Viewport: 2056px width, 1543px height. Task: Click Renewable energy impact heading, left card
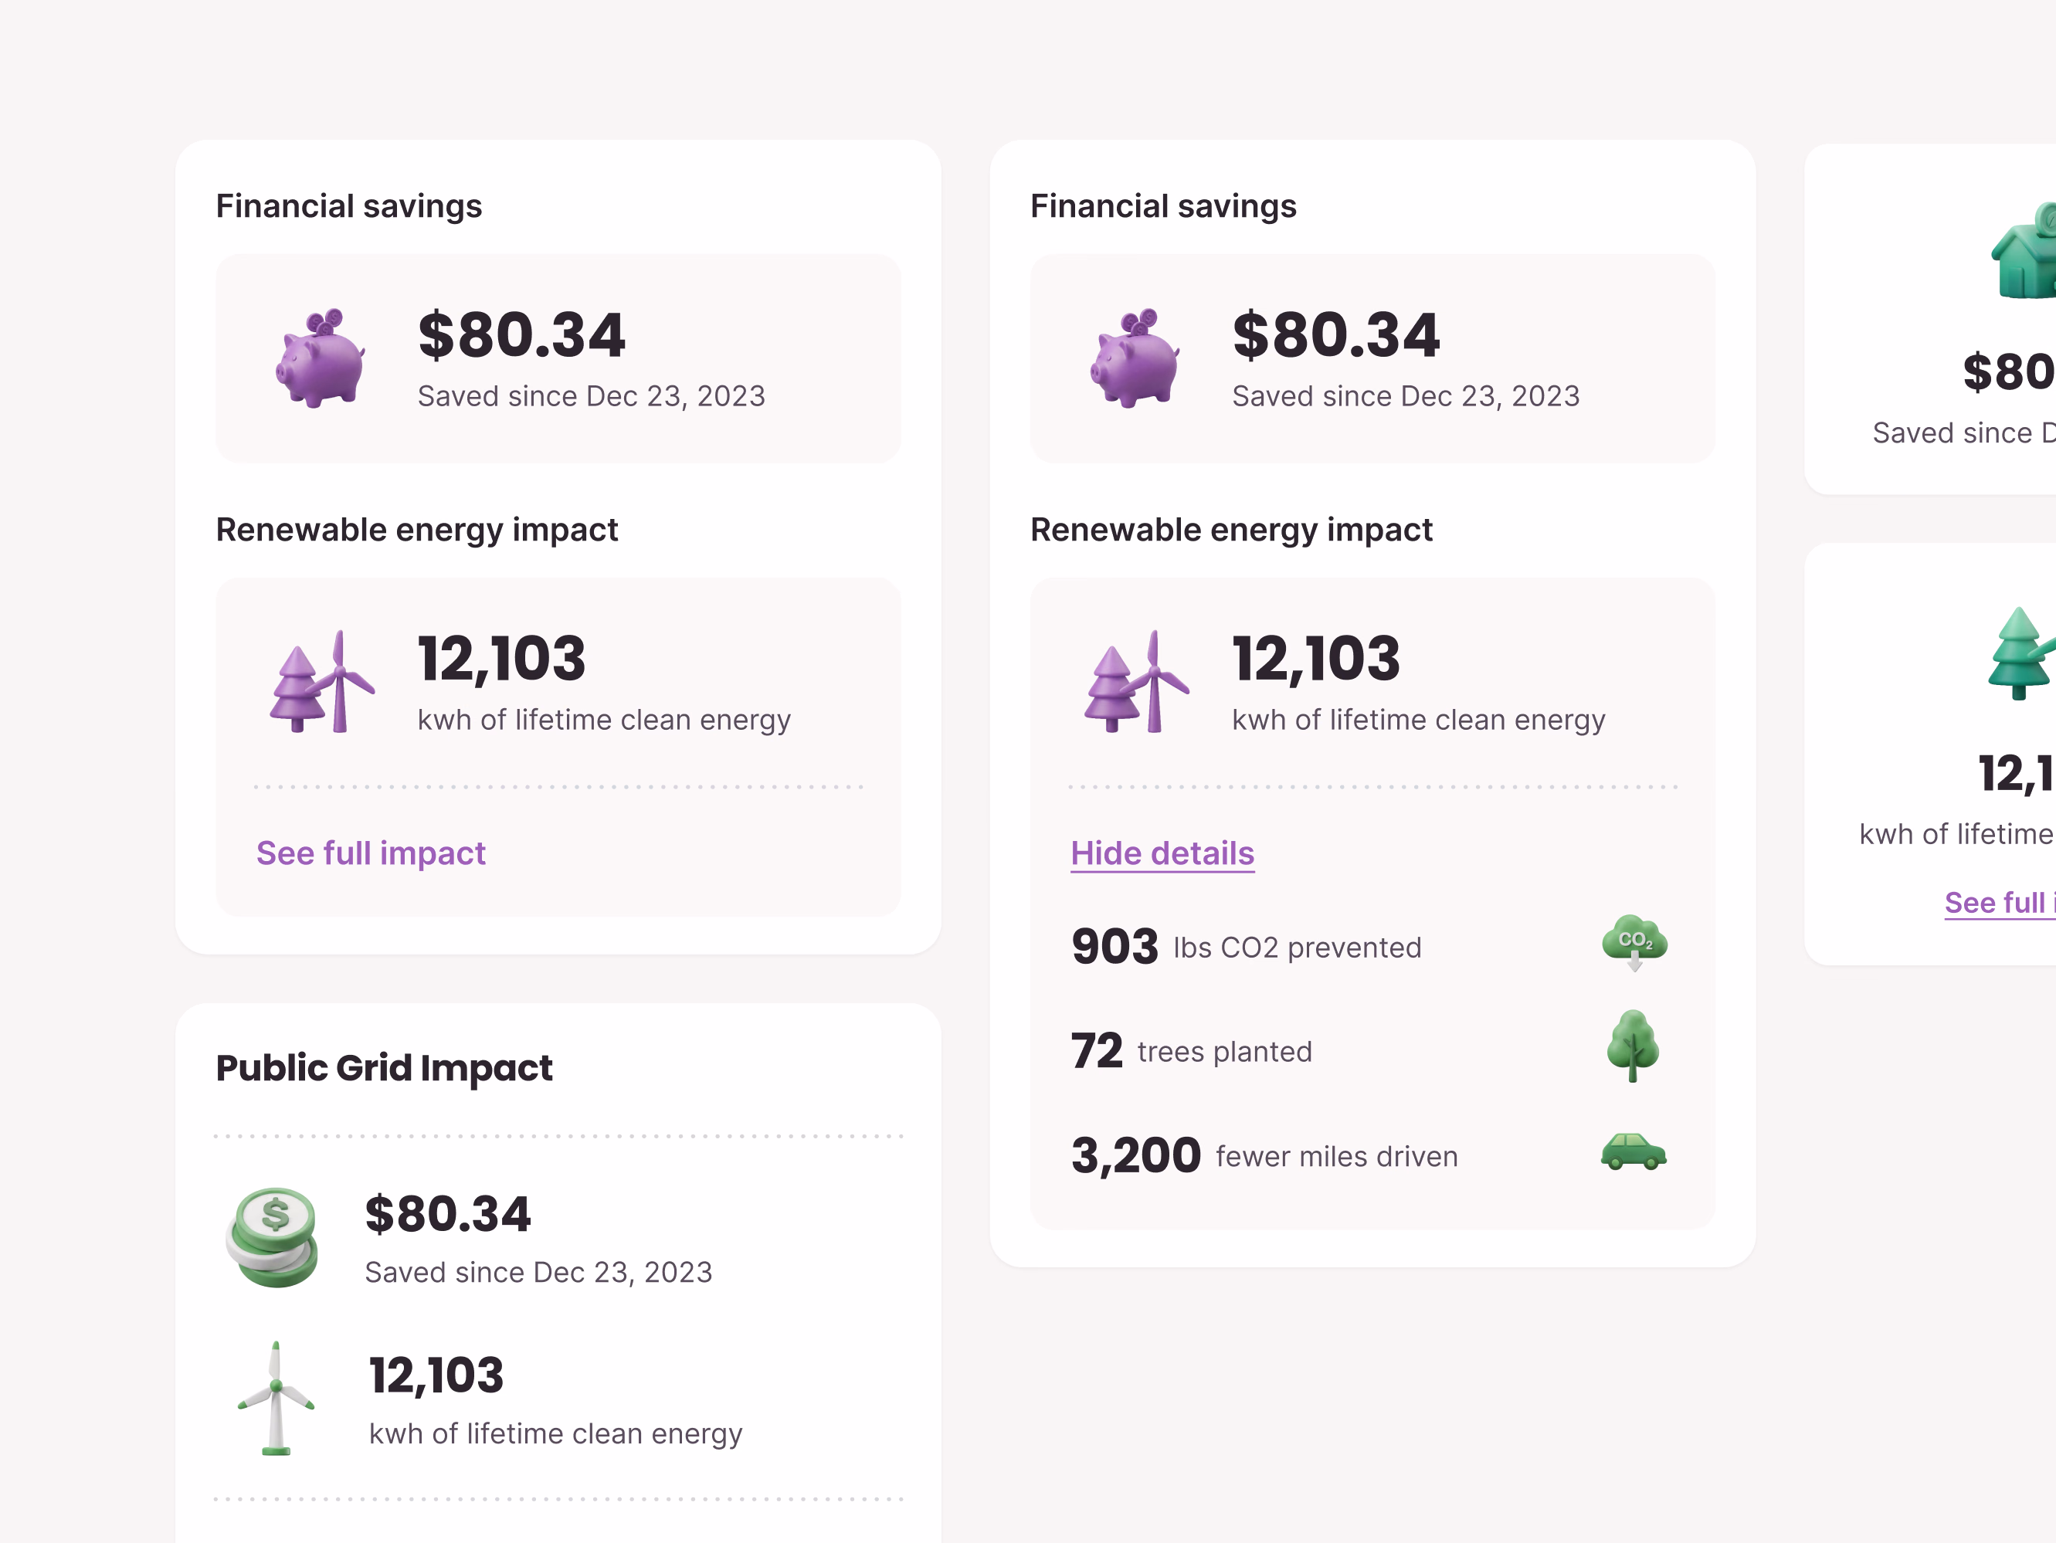click(x=416, y=530)
